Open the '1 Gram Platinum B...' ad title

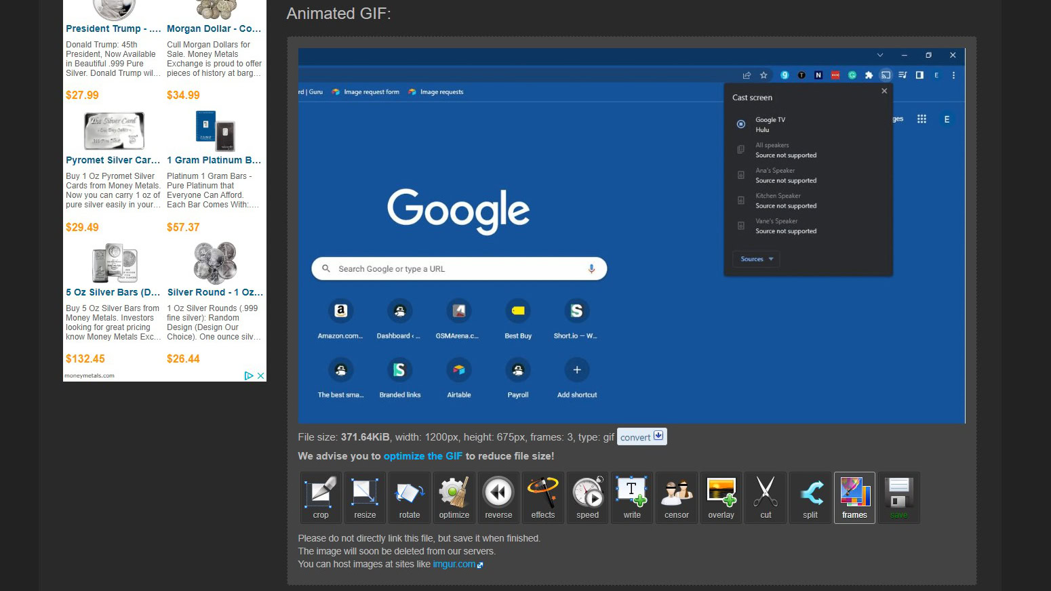214,160
